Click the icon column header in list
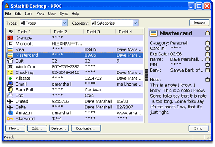 click(11, 31)
